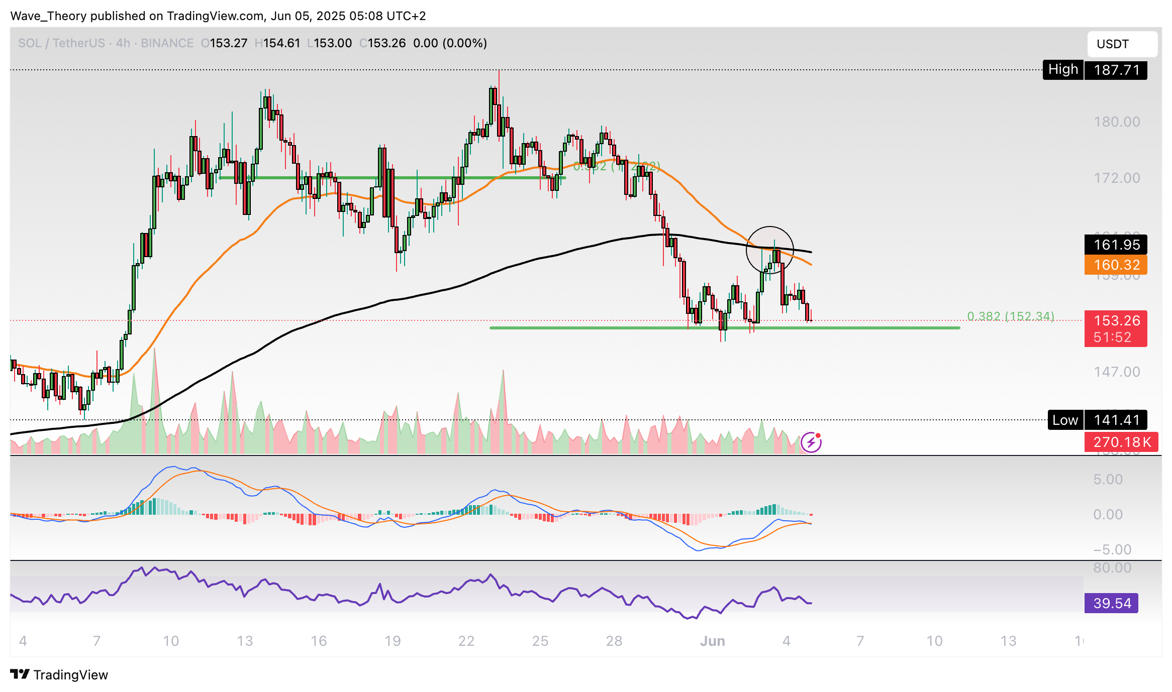Image resolution: width=1172 pixels, height=692 pixels.
Task: Click the purple lightning bolt icon
Action: pyautogui.click(x=811, y=442)
